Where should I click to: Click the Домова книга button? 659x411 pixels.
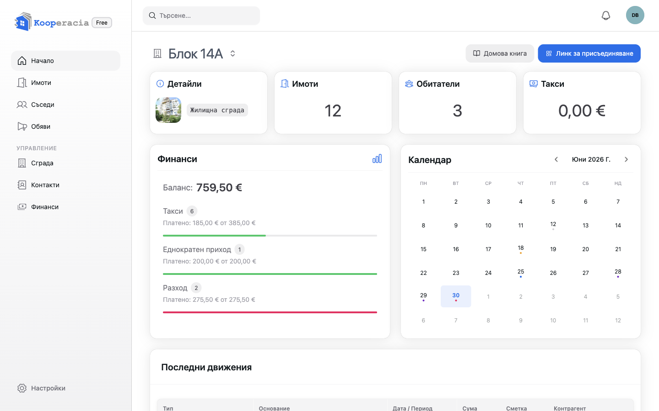point(500,53)
